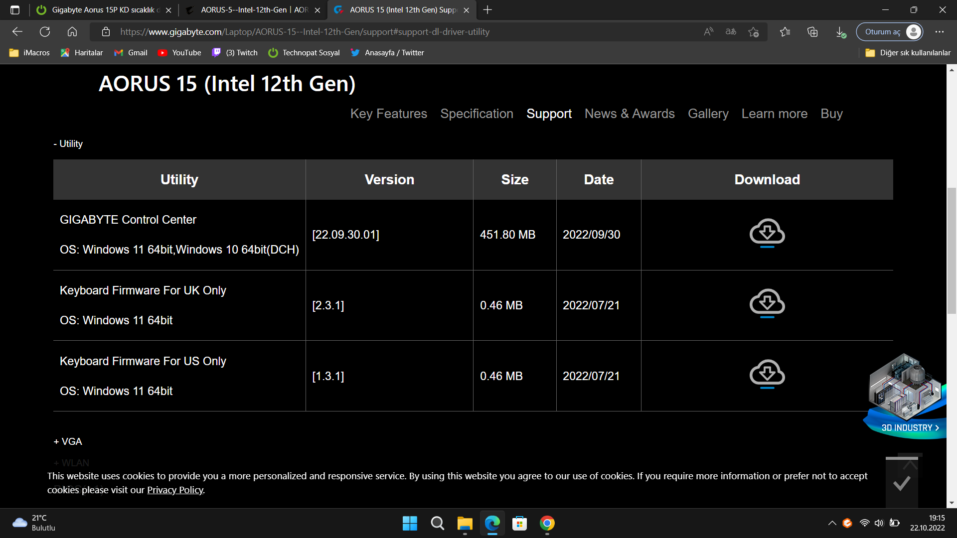The image size is (957, 538).
Task: Add this page to favorites star
Action: point(753,32)
